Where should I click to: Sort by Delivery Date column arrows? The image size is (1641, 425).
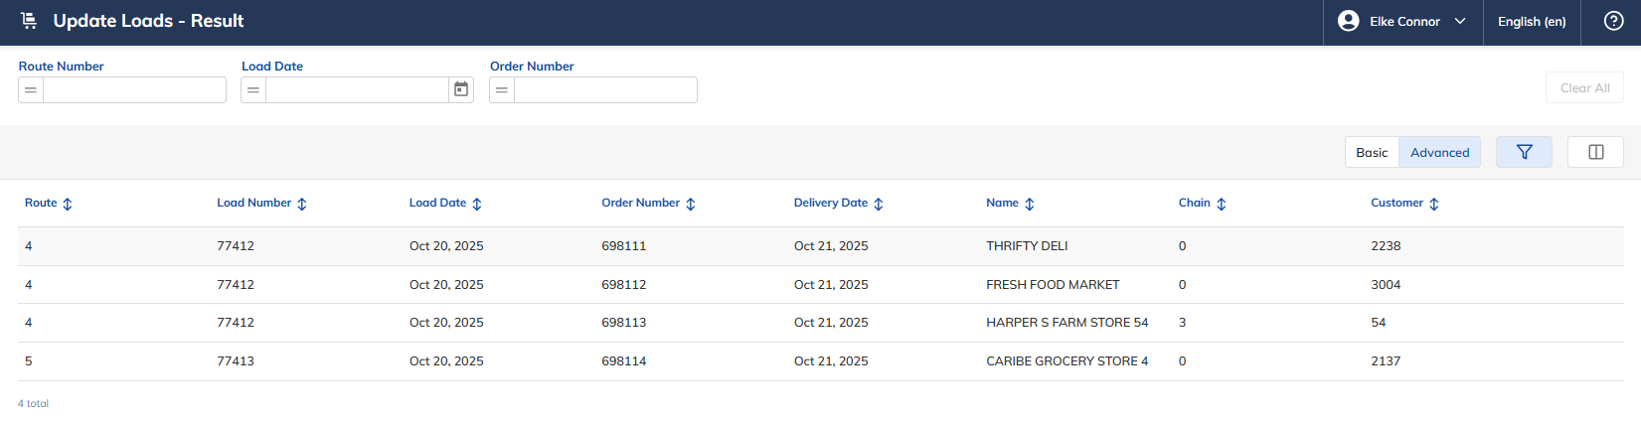click(x=879, y=204)
